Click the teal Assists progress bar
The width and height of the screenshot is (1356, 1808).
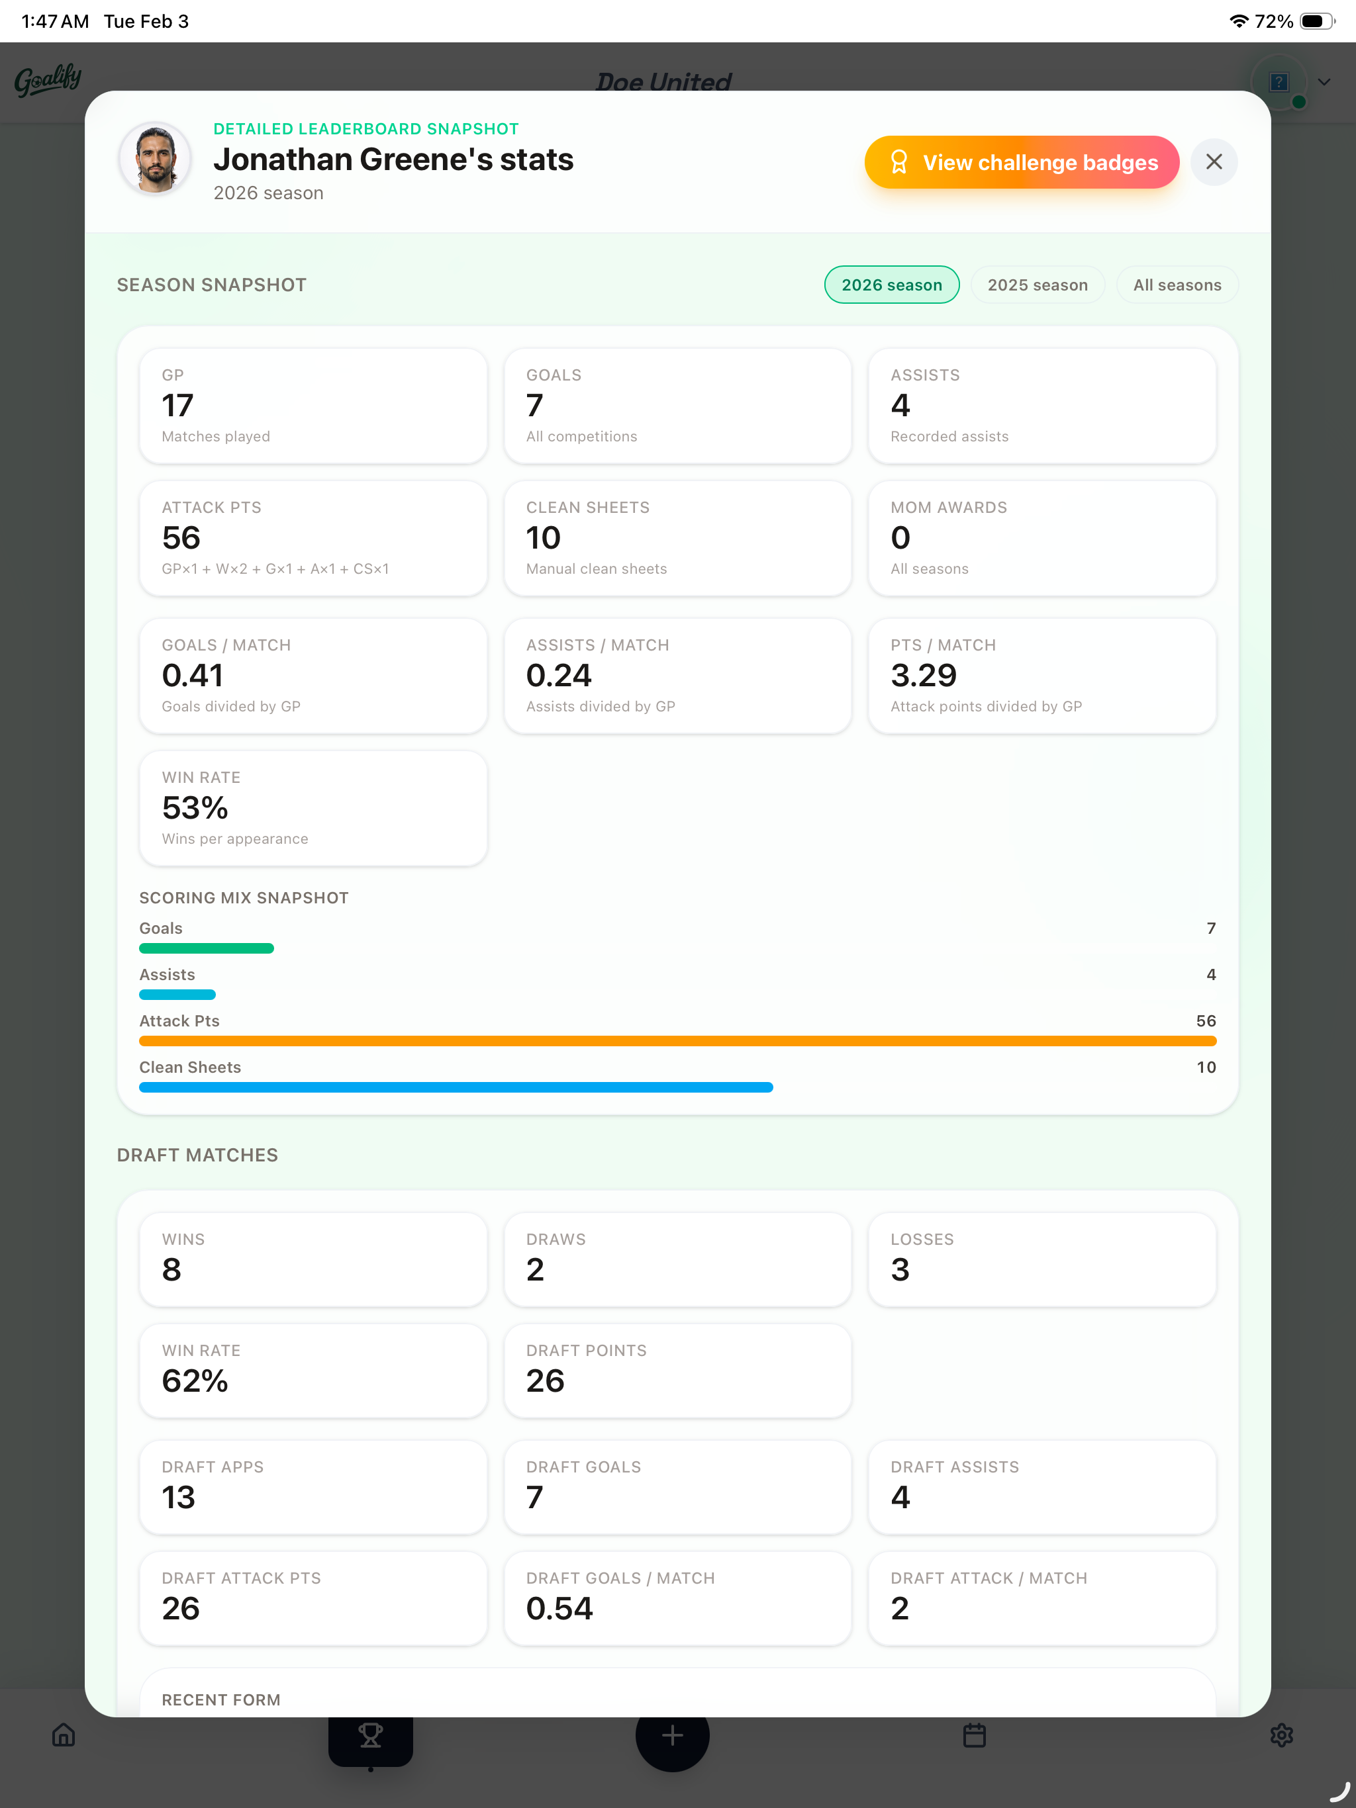point(177,995)
